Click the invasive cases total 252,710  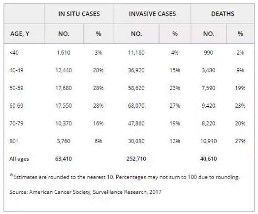[x=136, y=159]
